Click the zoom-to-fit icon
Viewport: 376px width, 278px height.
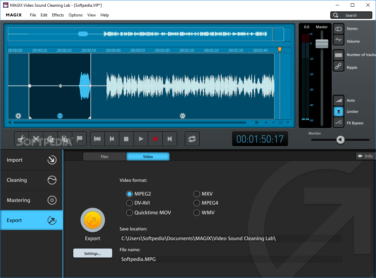coord(281,122)
